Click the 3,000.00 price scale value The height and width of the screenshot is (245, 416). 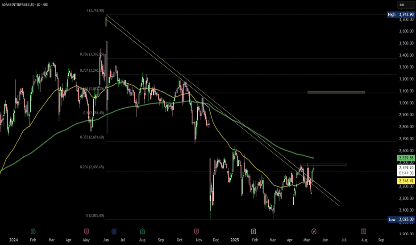406,103
